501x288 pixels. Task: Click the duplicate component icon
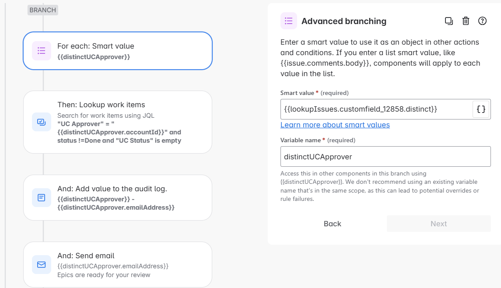click(x=449, y=21)
